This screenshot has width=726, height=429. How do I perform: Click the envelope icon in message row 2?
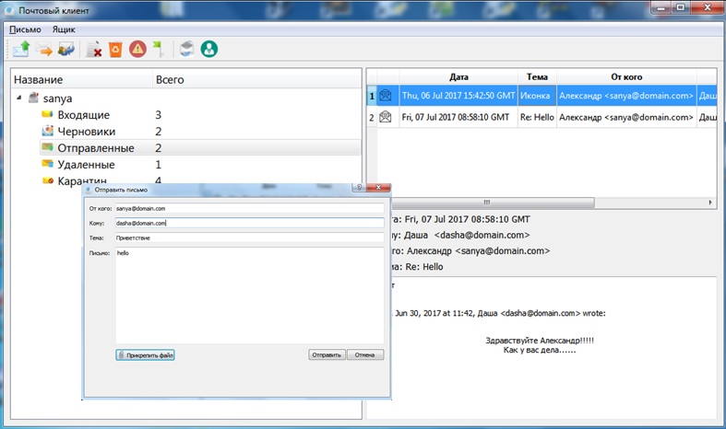386,117
